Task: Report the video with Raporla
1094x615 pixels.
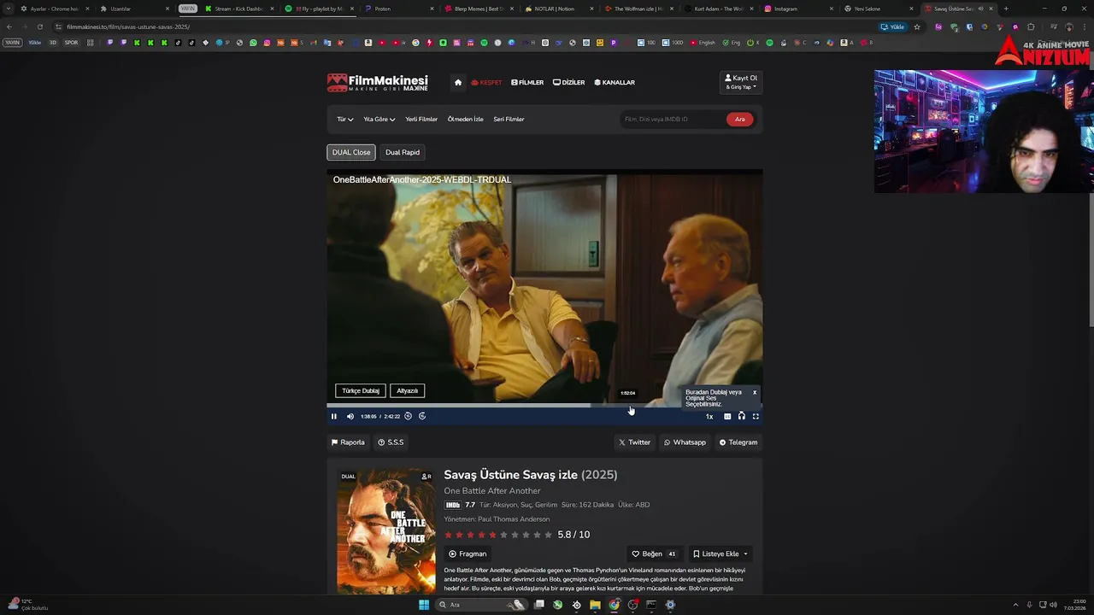Action: pos(348,442)
